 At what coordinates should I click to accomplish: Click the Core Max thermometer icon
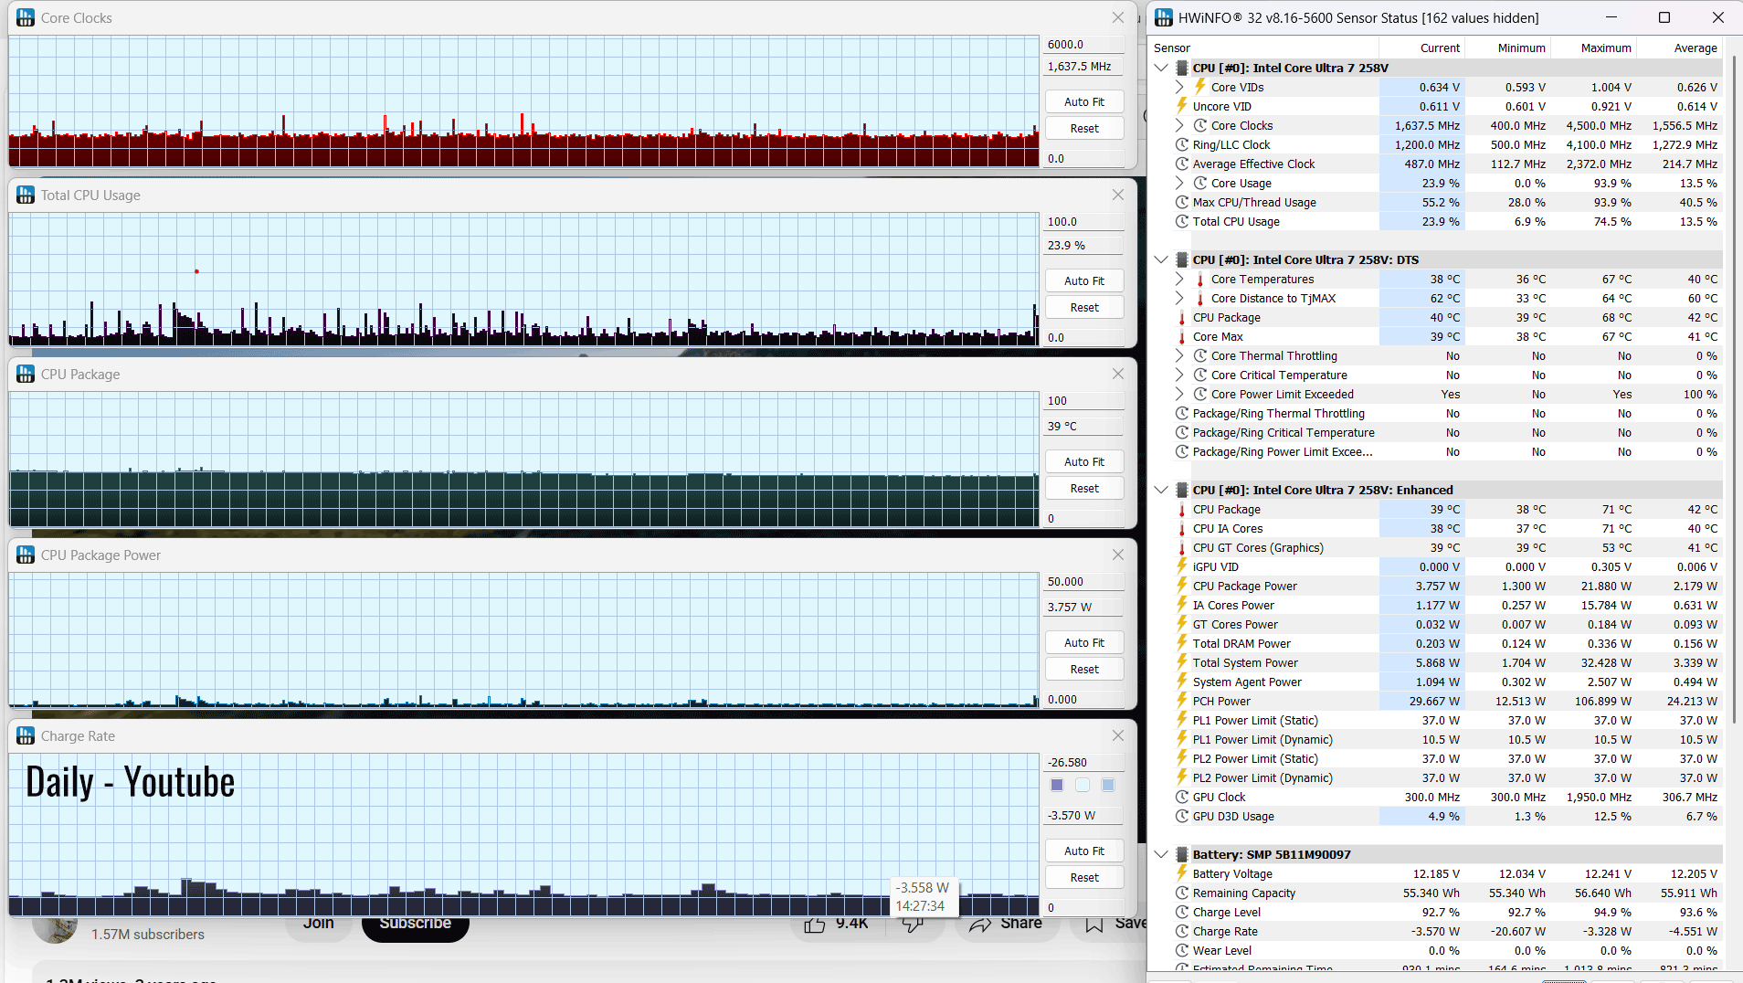(1182, 336)
